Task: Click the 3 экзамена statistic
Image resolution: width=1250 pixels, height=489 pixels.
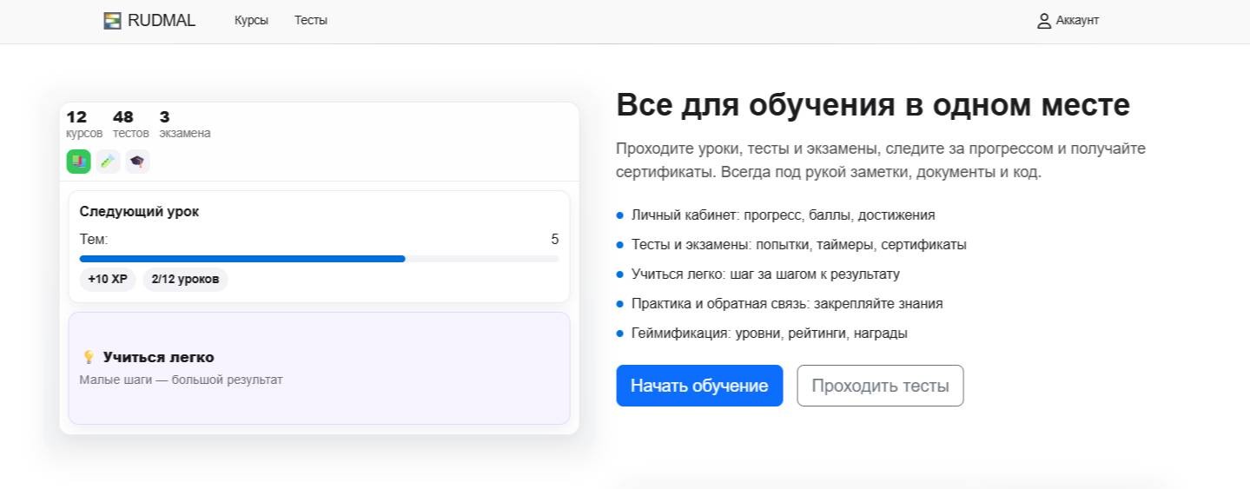Action: (184, 124)
